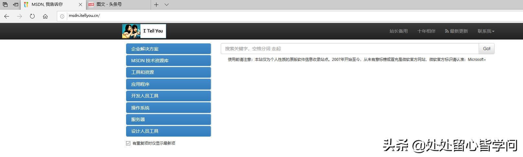Viewport: 523px width, 157px height.
Task: Open the new tab plus button
Action: (156, 5)
